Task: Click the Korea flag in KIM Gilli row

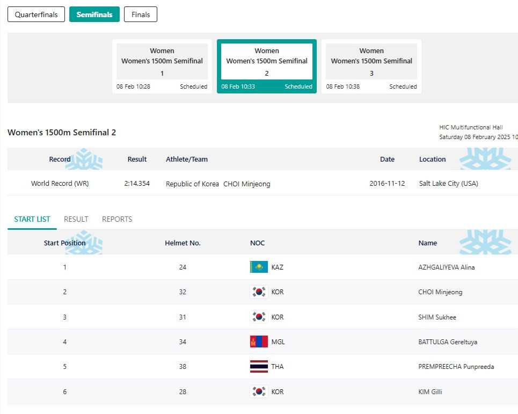Action: click(x=259, y=391)
